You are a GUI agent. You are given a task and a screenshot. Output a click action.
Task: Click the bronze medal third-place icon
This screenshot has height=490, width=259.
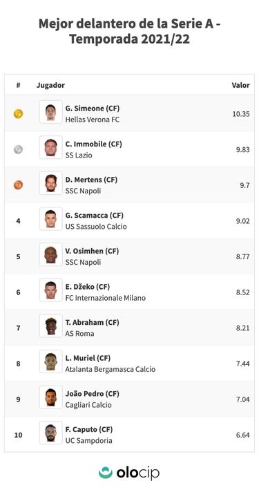(x=18, y=185)
